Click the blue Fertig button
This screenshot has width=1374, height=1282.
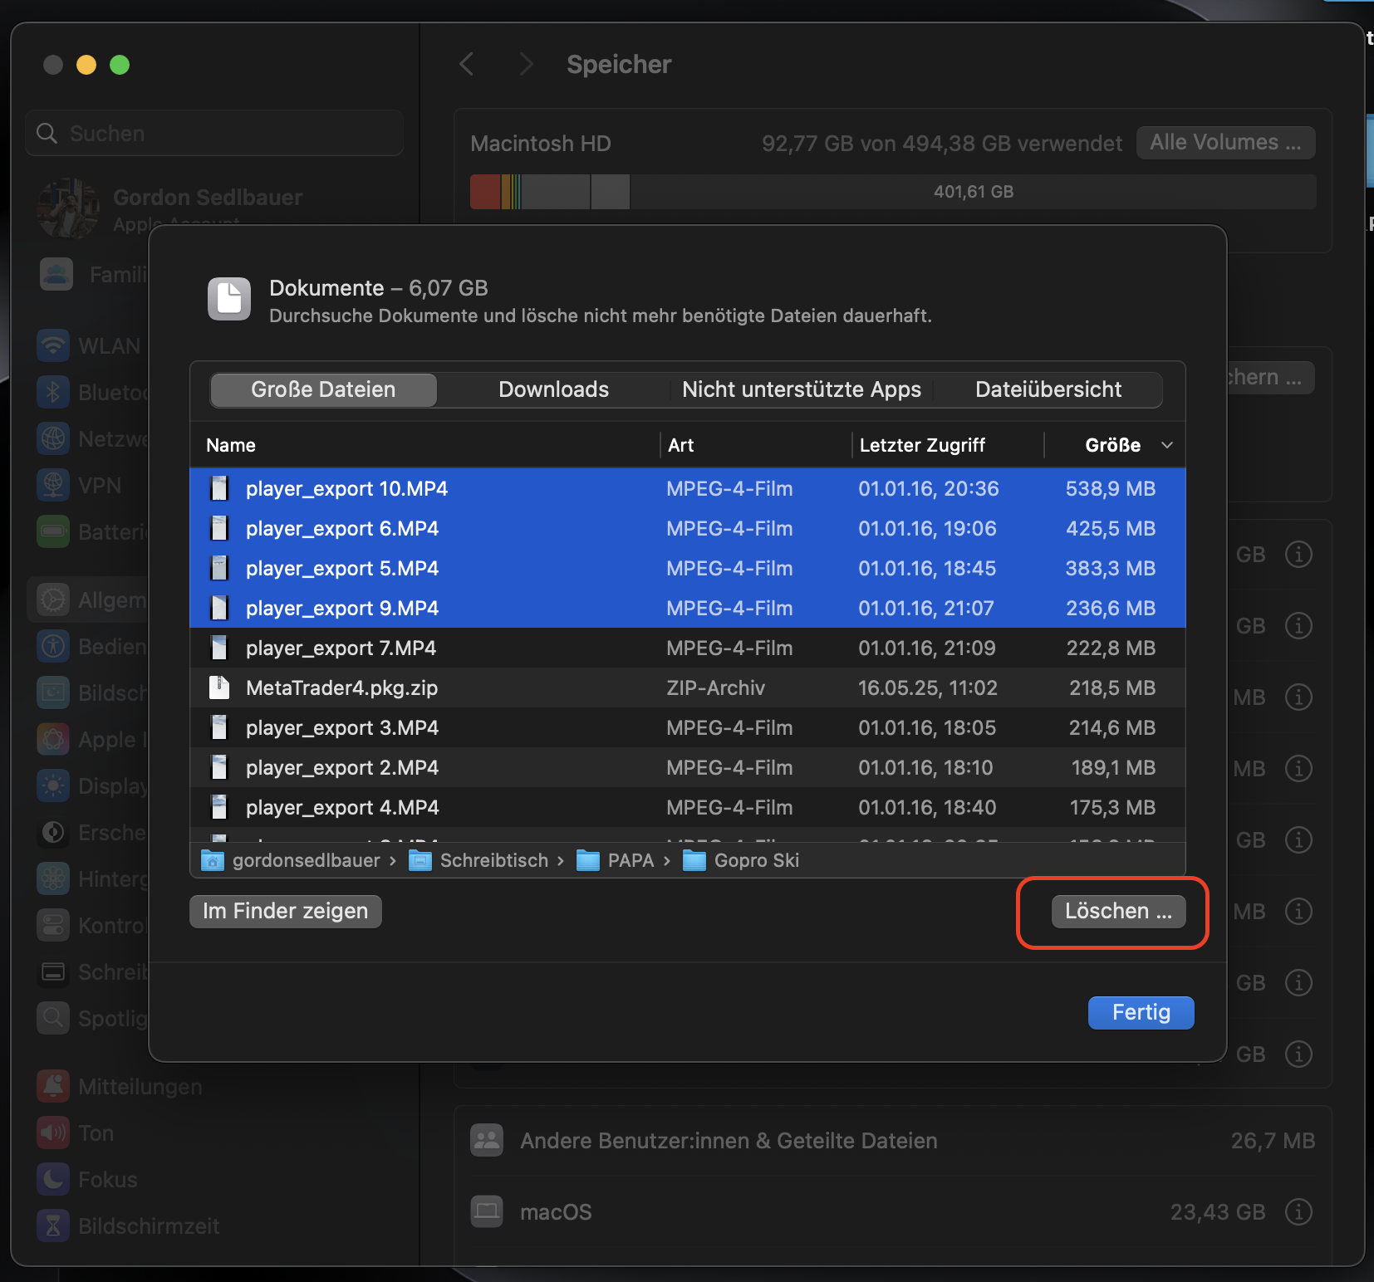[x=1140, y=1012]
